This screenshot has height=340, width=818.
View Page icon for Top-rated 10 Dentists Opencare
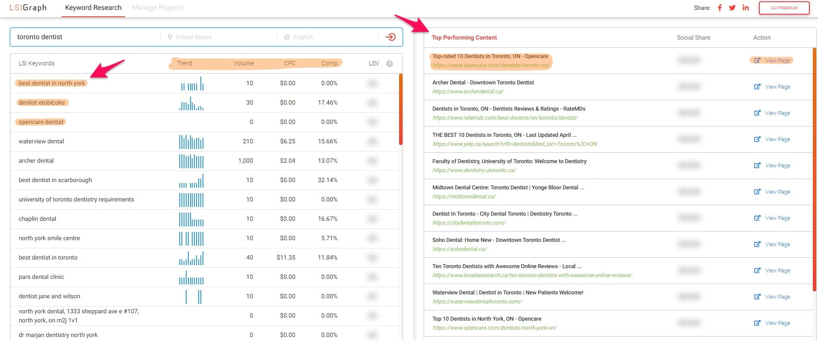tap(757, 61)
